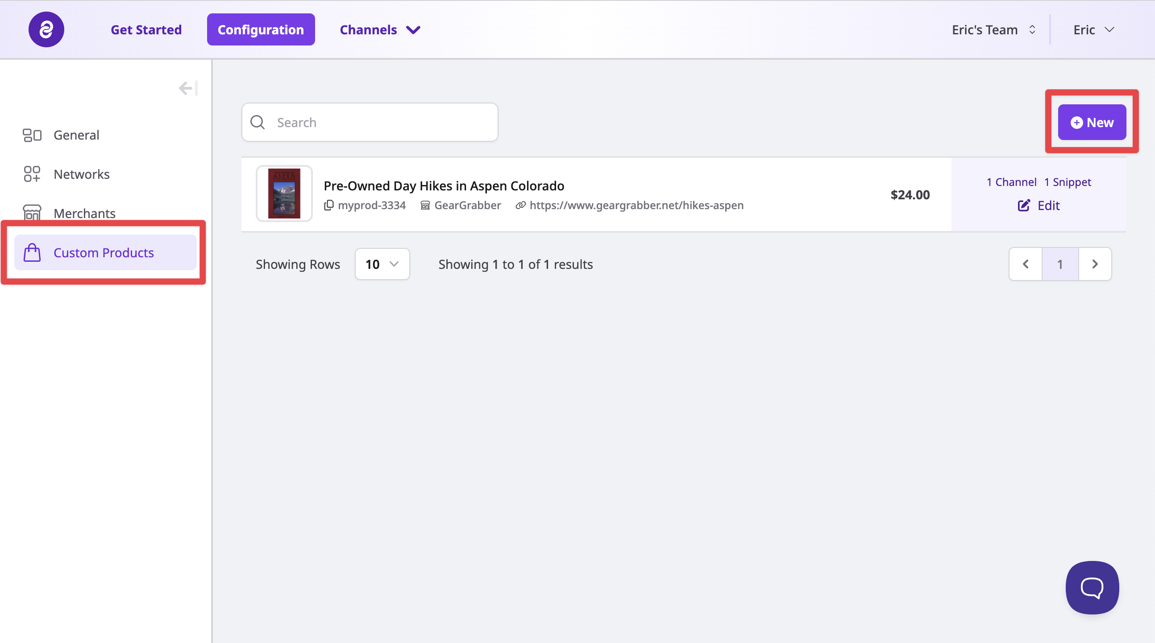Open the 1 Snippet link
Viewport: 1155px width, 643px height.
(1067, 182)
